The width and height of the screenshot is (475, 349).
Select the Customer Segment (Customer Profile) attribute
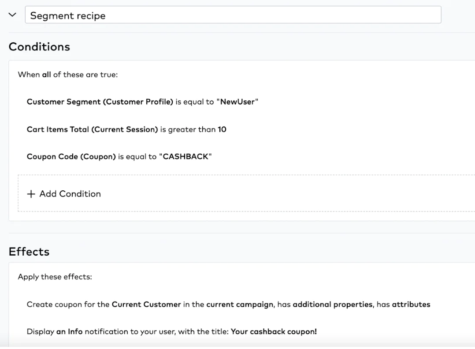click(100, 102)
